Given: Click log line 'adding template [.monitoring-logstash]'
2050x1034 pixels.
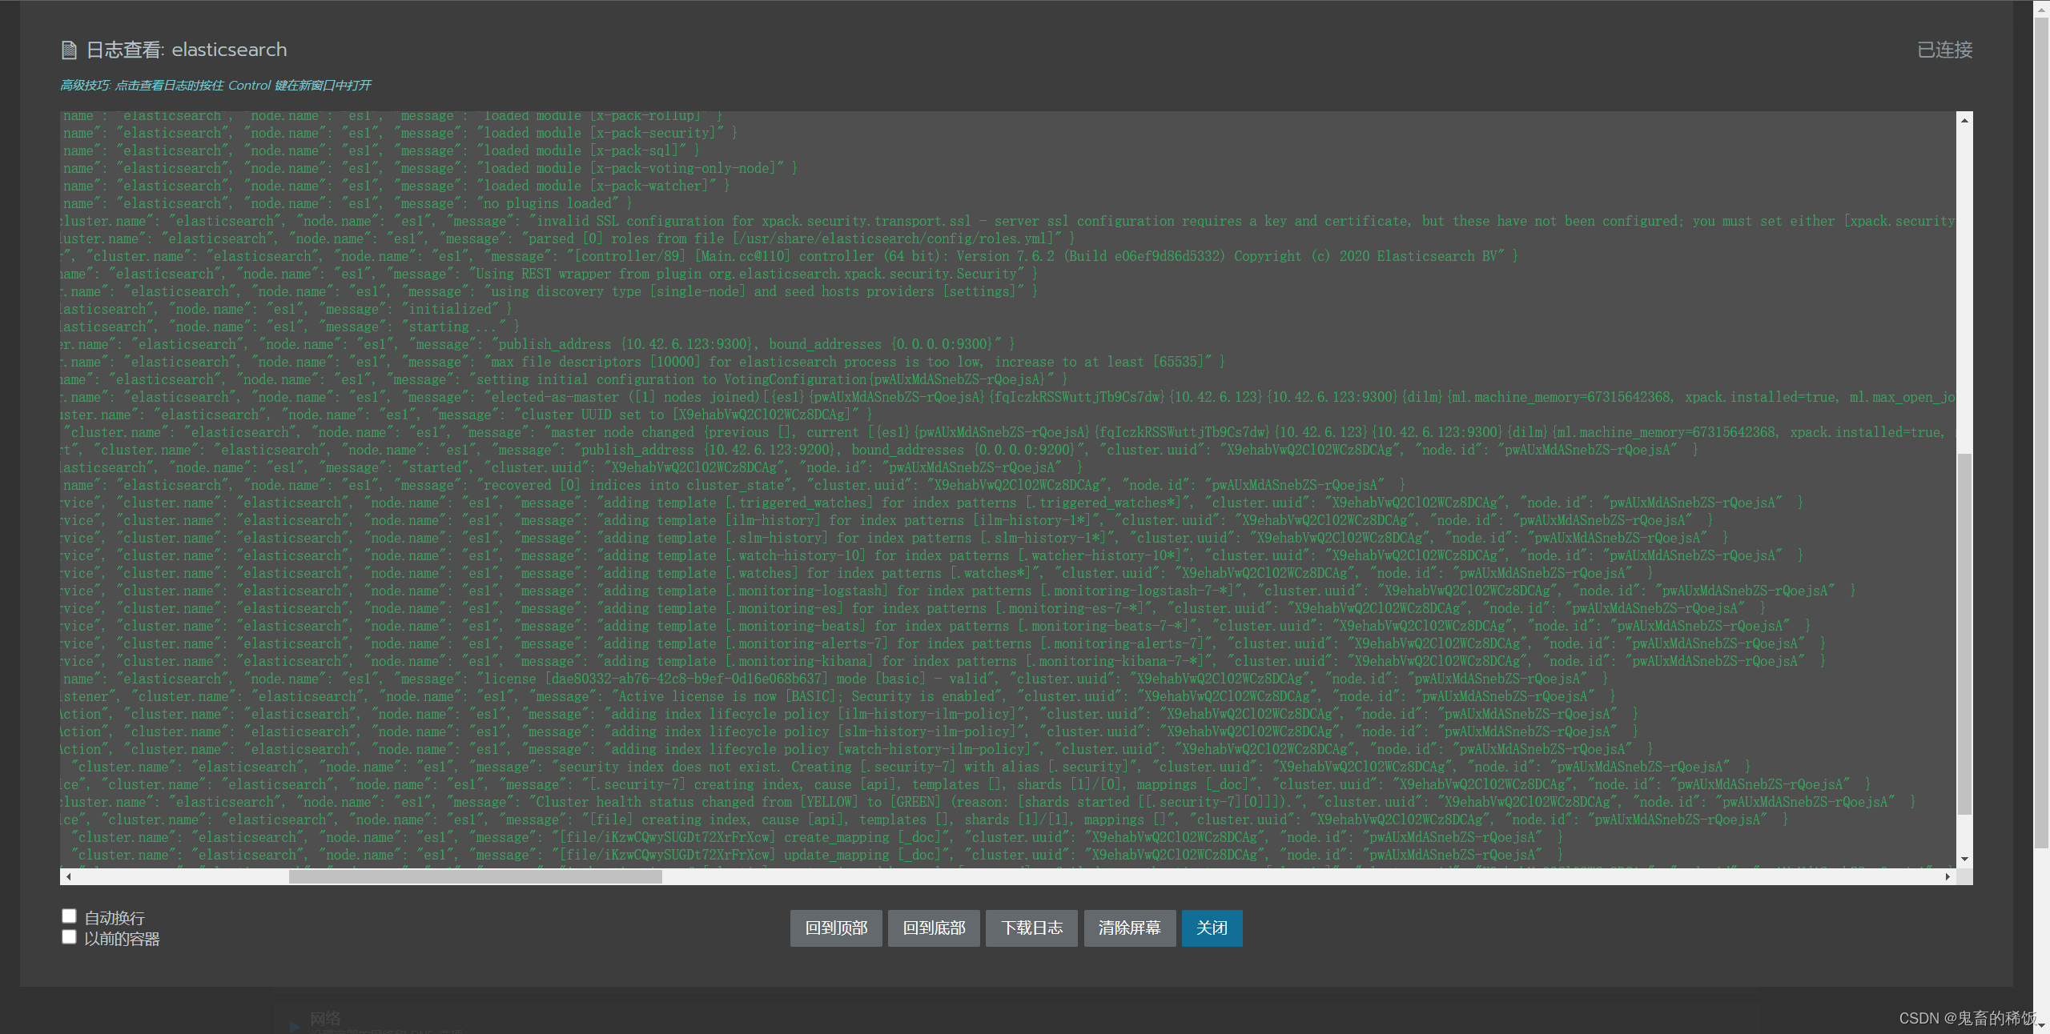Looking at the screenshot, I should [959, 591].
